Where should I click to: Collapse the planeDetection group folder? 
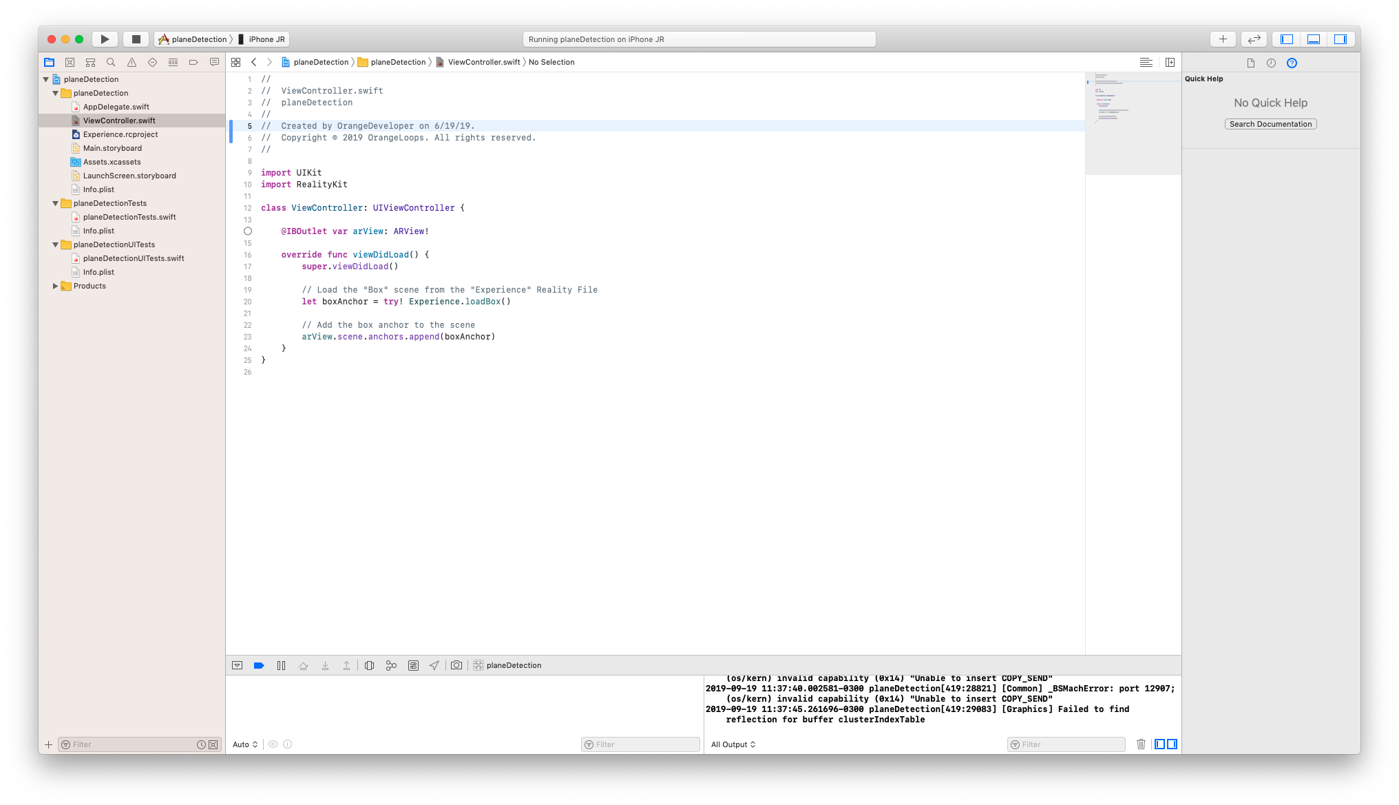point(56,93)
